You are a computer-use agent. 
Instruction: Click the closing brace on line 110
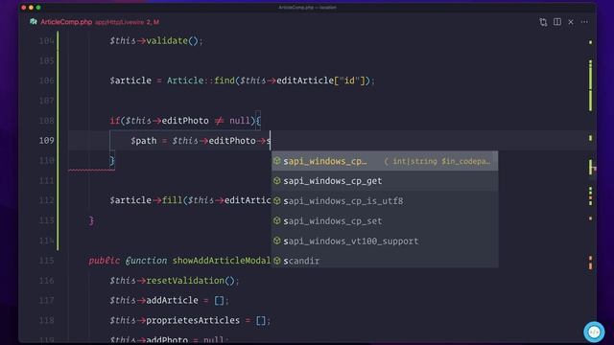[x=112, y=161]
